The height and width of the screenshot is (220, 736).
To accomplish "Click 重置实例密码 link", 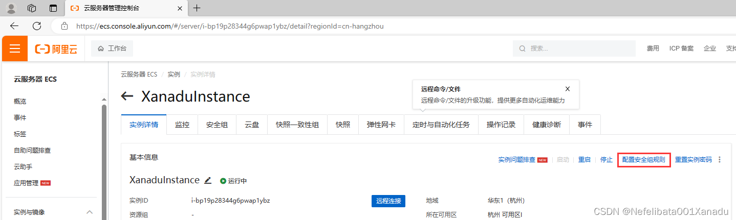I will pos(694,160).
